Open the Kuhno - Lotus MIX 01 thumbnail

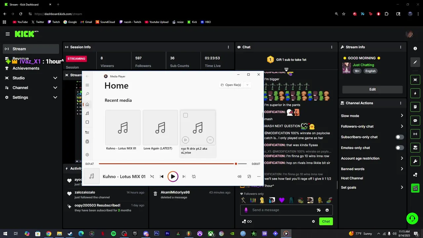pos(123,128)
